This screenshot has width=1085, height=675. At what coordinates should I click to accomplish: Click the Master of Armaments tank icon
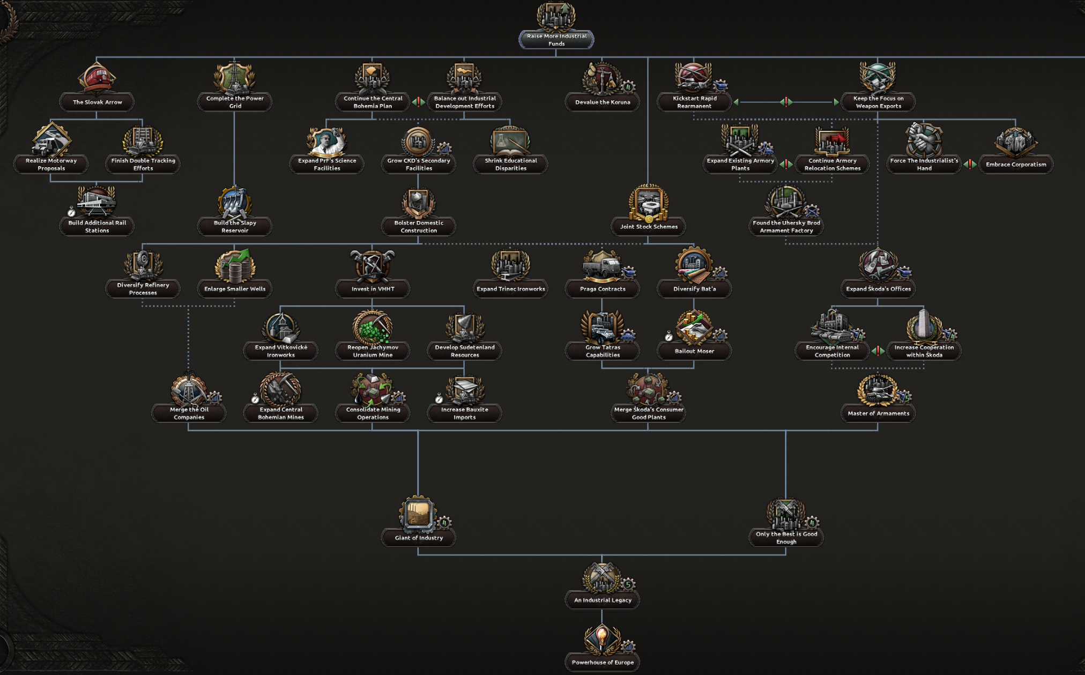878,389
